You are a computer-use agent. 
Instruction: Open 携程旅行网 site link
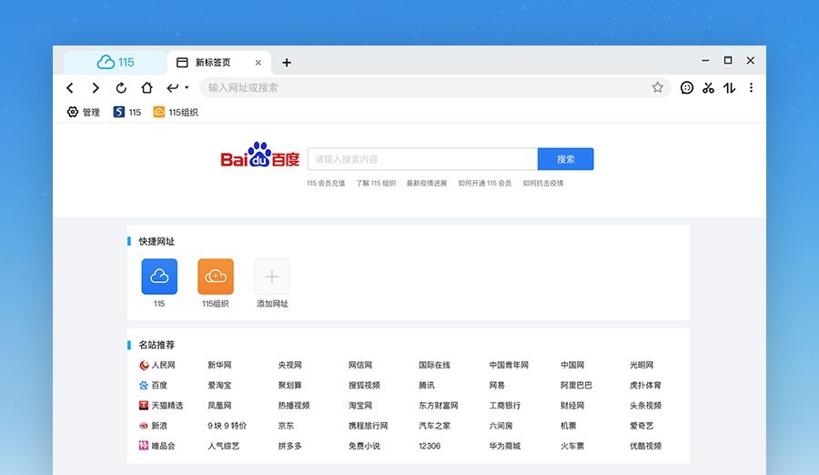click(x=369, y=425)
